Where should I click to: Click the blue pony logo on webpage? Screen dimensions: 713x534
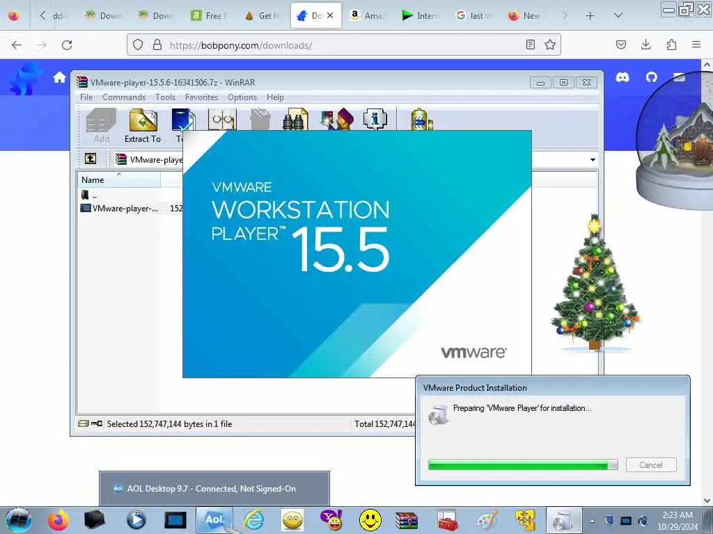point(26,79)
